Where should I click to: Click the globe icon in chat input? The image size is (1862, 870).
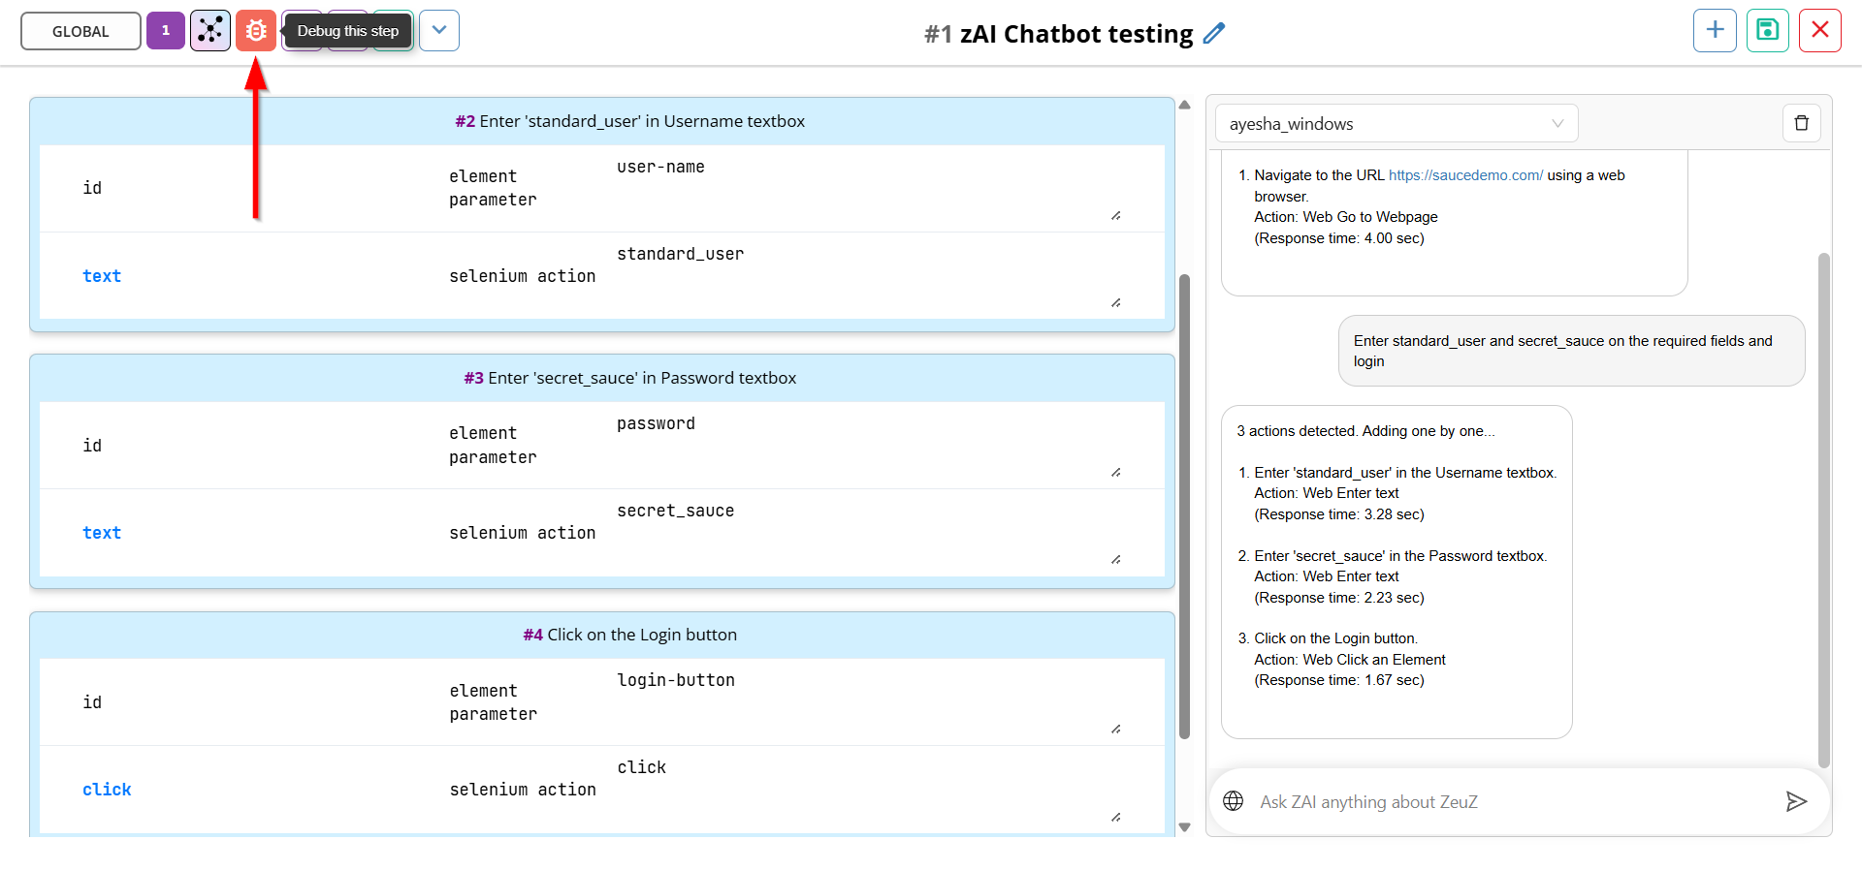[x=1234, y=801]
